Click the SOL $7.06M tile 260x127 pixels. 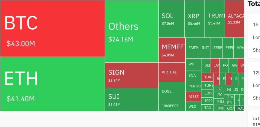click(171, 19)
